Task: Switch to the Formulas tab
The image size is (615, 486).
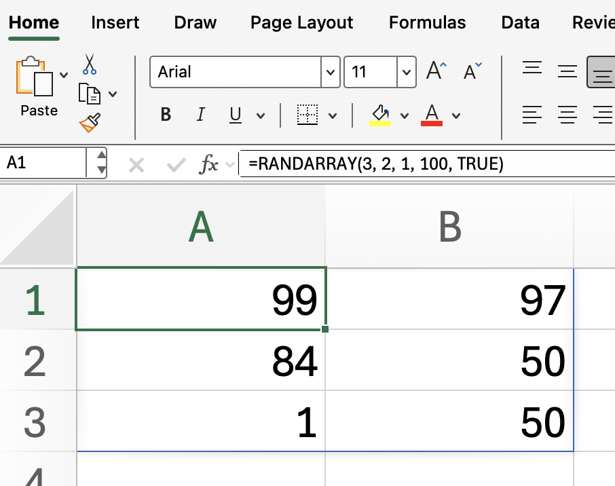Action: click(427, 22)
